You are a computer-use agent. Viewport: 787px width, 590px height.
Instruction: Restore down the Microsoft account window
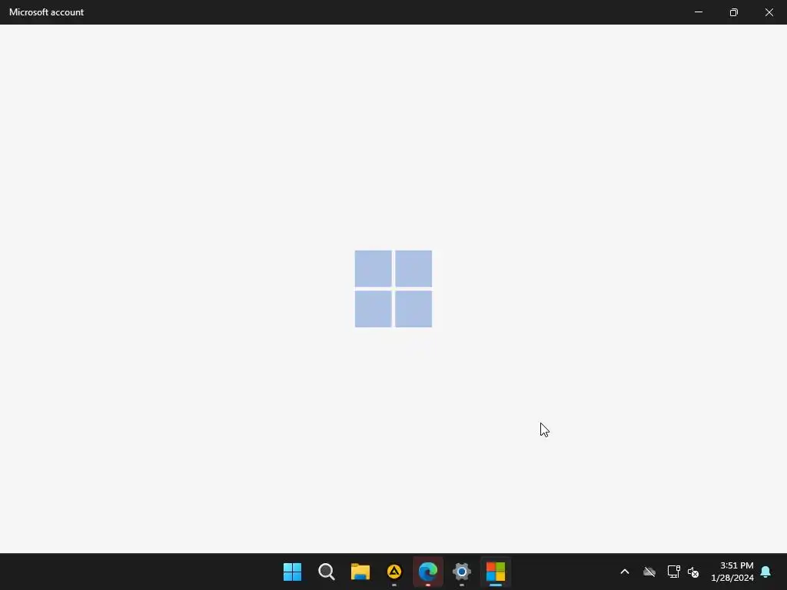734,12
